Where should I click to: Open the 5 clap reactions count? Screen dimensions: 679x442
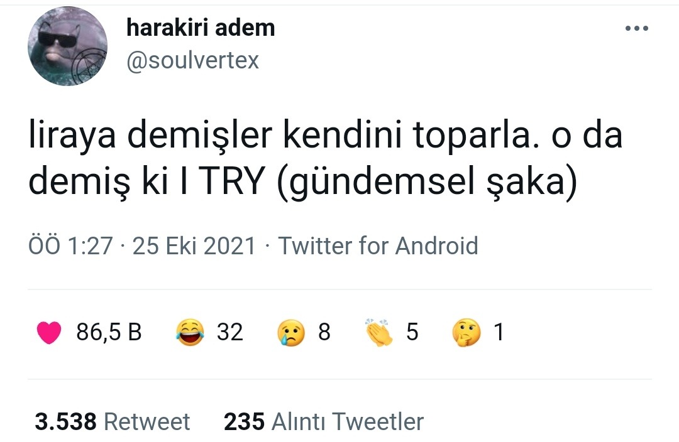coord(412,332)
